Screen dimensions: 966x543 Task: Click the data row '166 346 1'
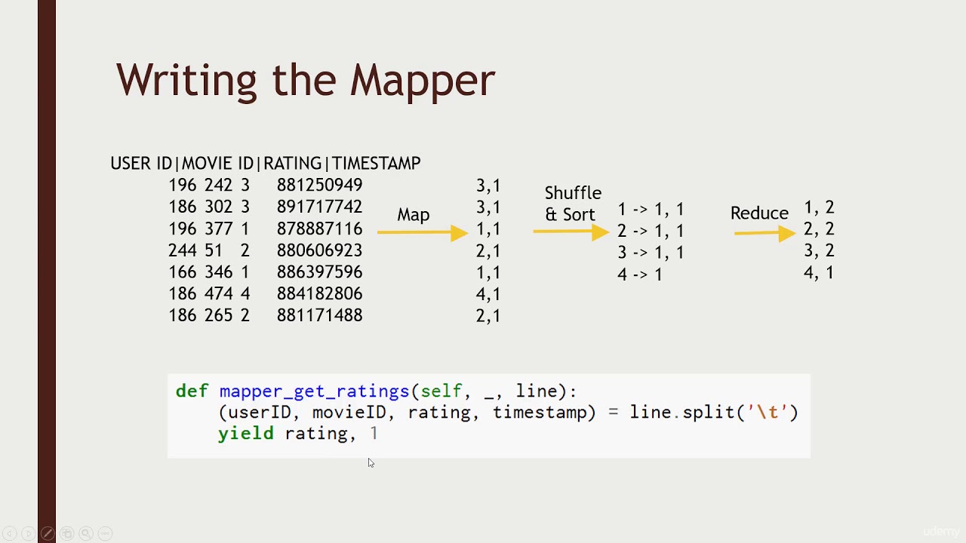209,272
